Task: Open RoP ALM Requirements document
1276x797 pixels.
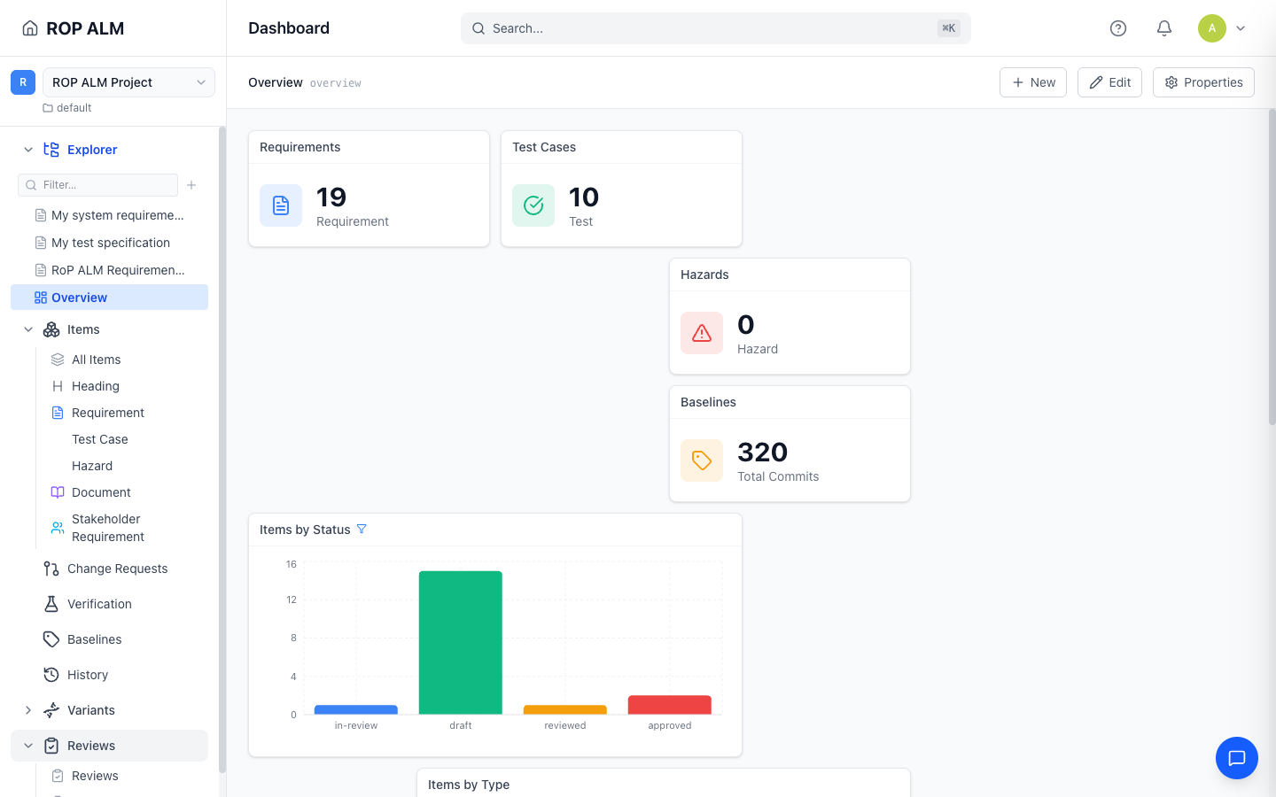Action: click(110, 270)
